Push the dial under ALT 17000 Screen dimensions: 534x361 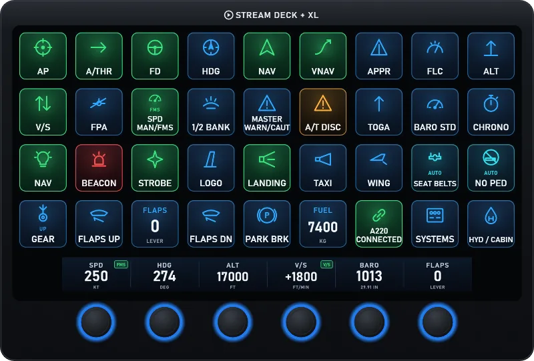[232, 322]
